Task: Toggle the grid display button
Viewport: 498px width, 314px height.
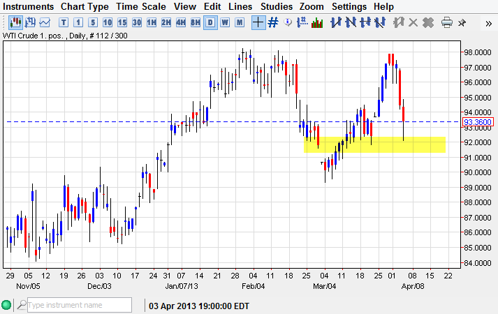Action: (273, 22)
